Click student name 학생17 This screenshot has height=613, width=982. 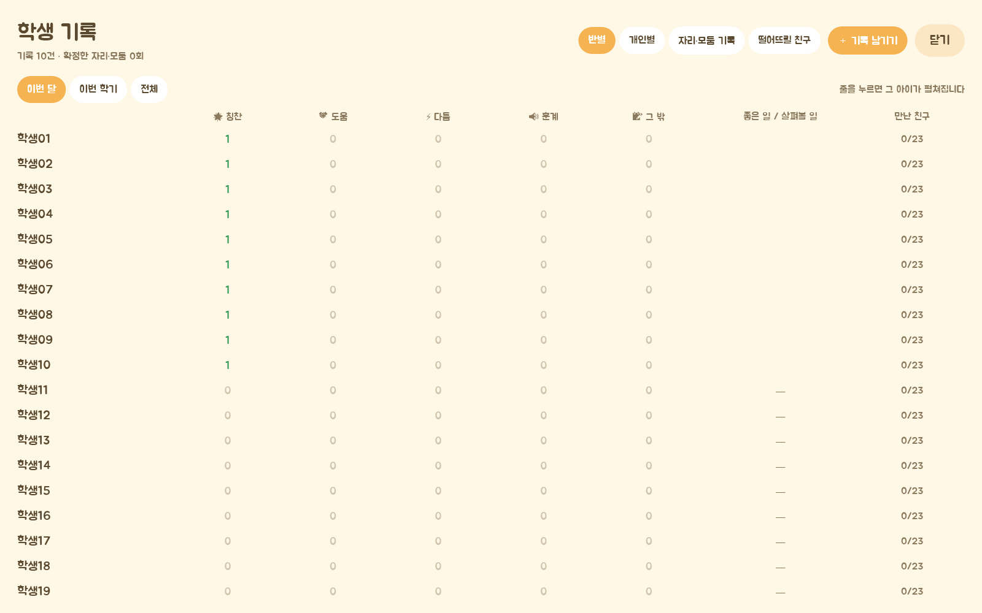click(34, 541)
